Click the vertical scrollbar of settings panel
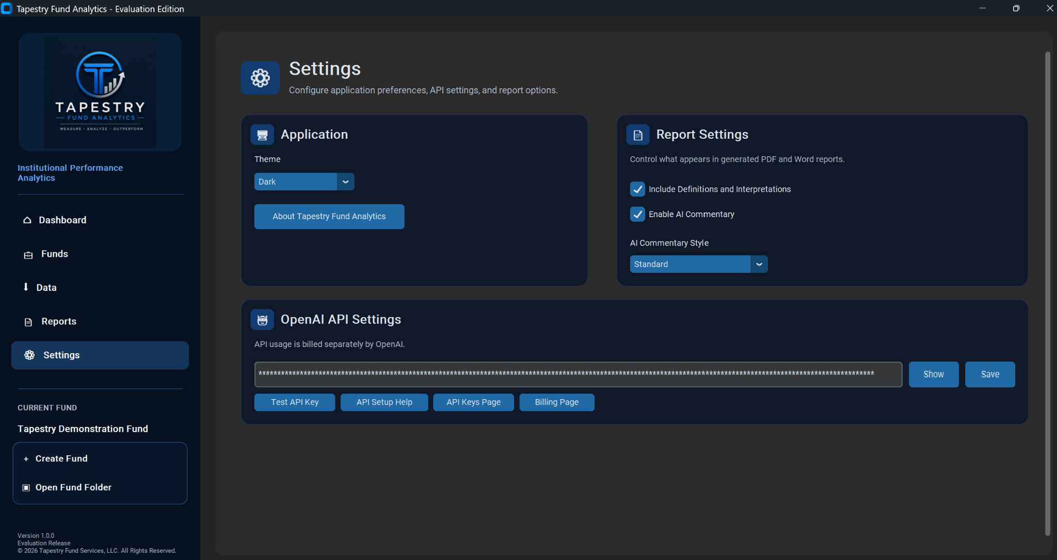The width and height of the screenshot is (1057, 560). click(1048, 294)
